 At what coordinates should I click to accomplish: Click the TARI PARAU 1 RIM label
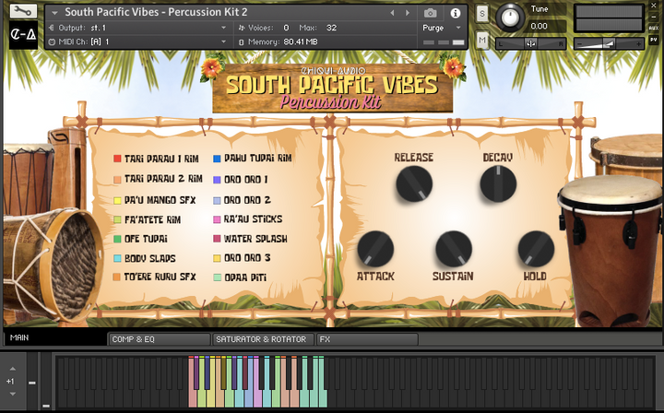pos(161,159)
